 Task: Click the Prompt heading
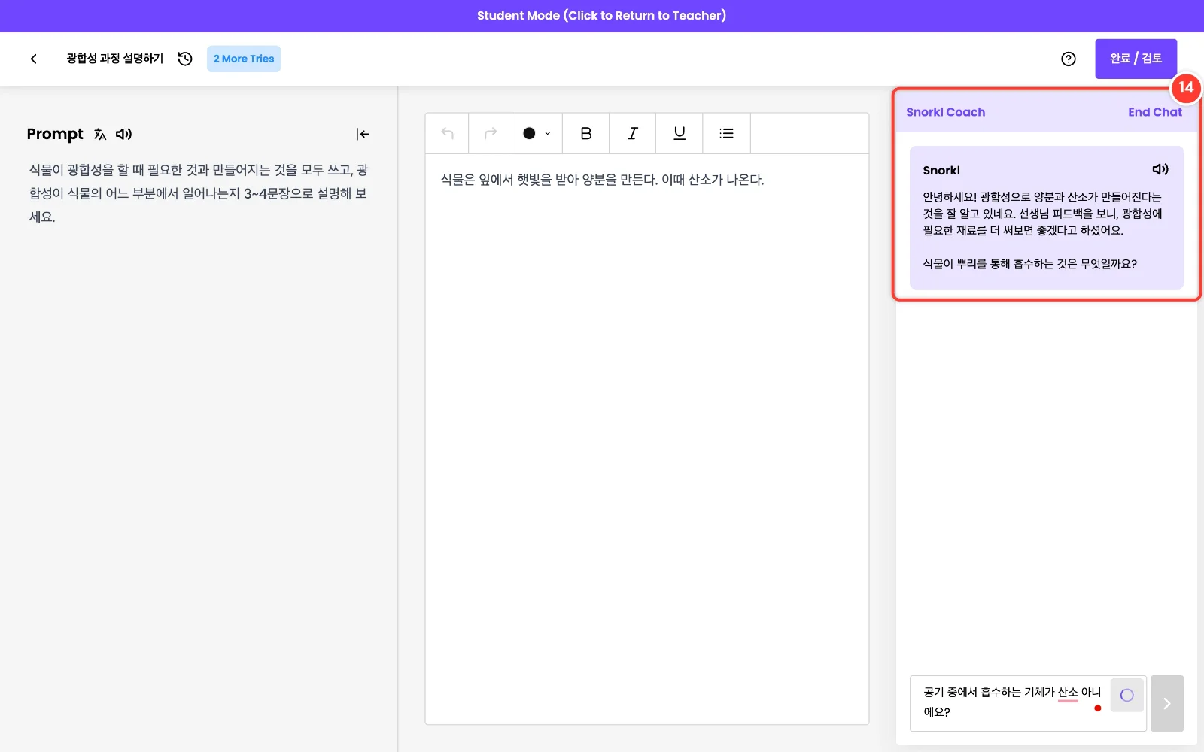[55, 134]
